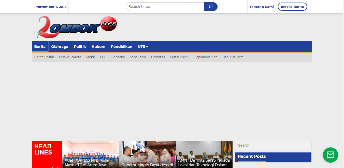Go to the Gerindra tag
This screenshot has width=344, height=168.
click(x=118, y=57)
